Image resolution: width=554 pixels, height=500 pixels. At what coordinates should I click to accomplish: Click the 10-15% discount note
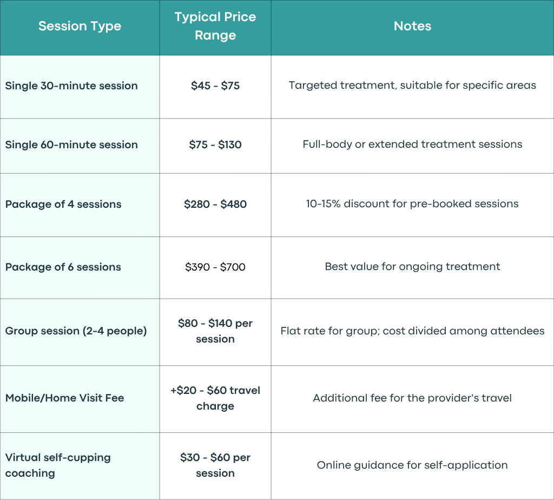[412, 204]
